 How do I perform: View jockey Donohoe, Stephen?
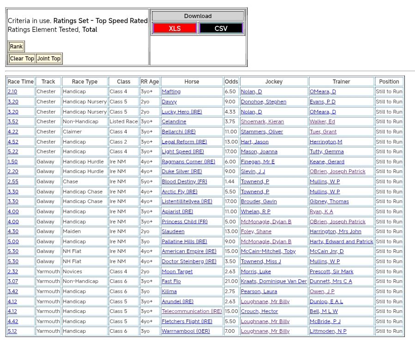(263, 102)
